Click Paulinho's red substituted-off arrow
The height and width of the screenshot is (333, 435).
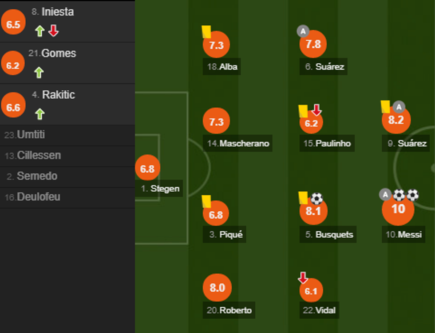pos(316,109)
